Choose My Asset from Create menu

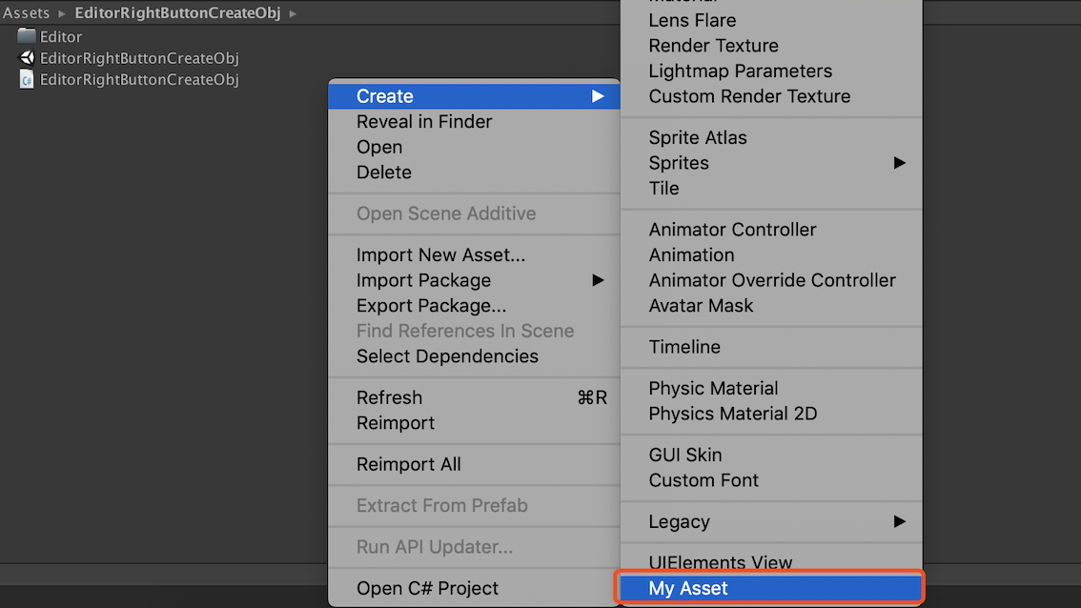tap(688, 588)
